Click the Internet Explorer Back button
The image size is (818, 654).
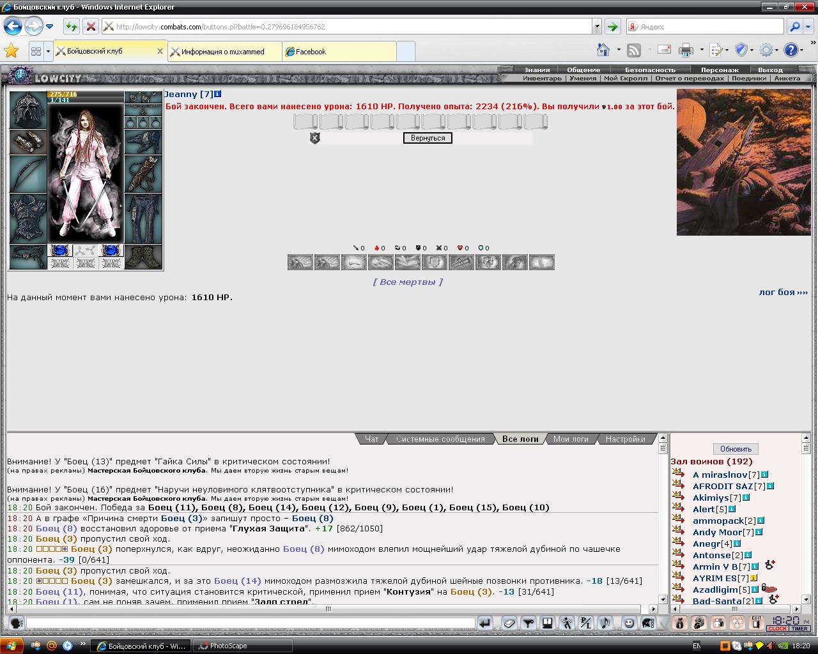13,26
